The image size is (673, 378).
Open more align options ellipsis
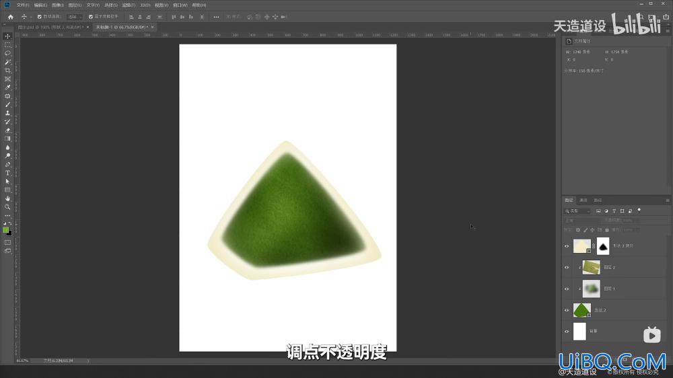[x=216, y=17]
